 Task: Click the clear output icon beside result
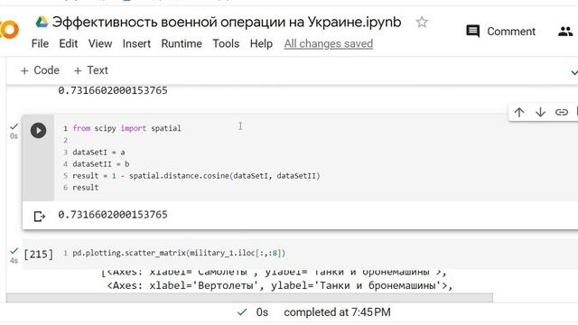[39, 216]
